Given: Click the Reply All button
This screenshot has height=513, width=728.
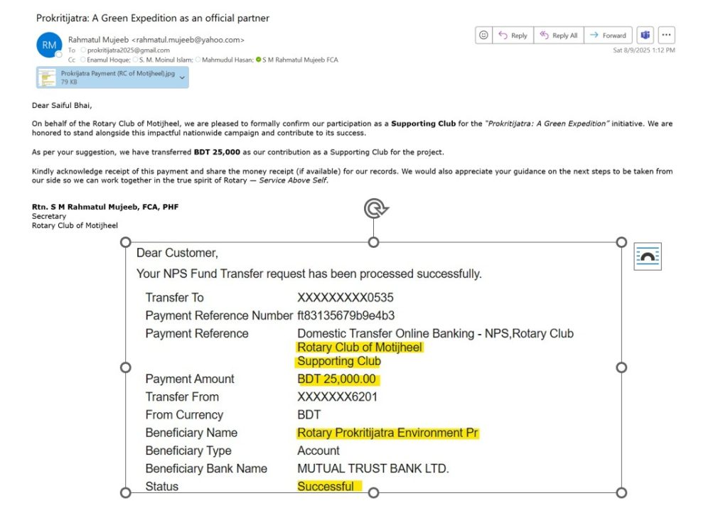Looking at the screenshot, I should (559, 36).
